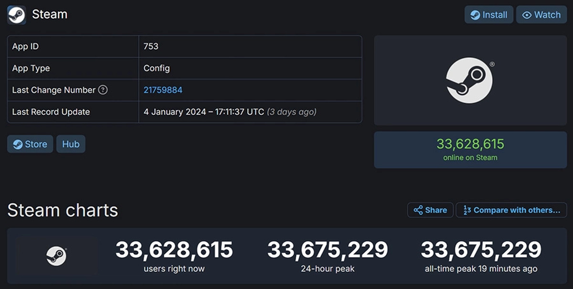
Task: Click the all-time peak 19 minutes ago figure
Action: (481, 250)
